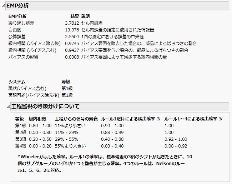
Task: Click the 0.40 - 0.88 detection probability
Action: (x=112, y=139)
